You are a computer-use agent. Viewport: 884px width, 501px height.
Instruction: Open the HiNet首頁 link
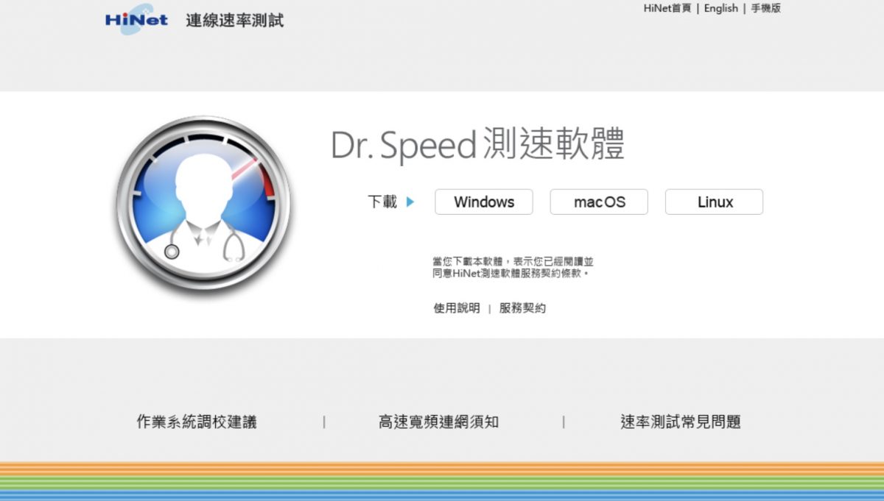click(667, 8)
